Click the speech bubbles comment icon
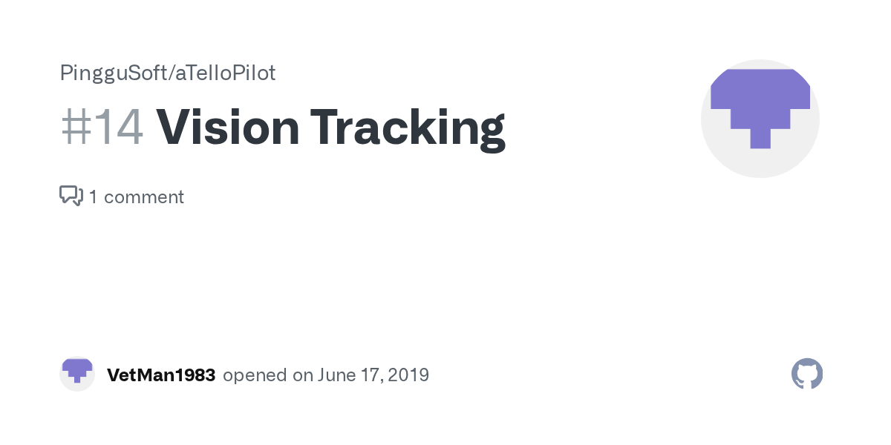This screenshot has width=891, height=445. [71, 197]
